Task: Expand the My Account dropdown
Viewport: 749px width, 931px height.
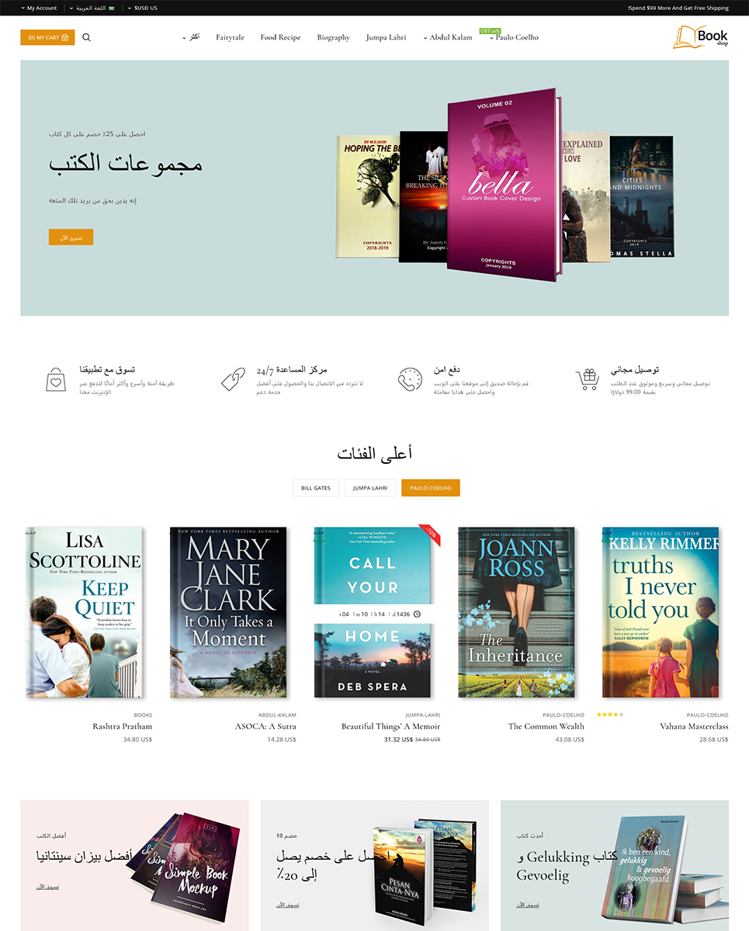Action: pyautogui.click(x=39, y=8)
